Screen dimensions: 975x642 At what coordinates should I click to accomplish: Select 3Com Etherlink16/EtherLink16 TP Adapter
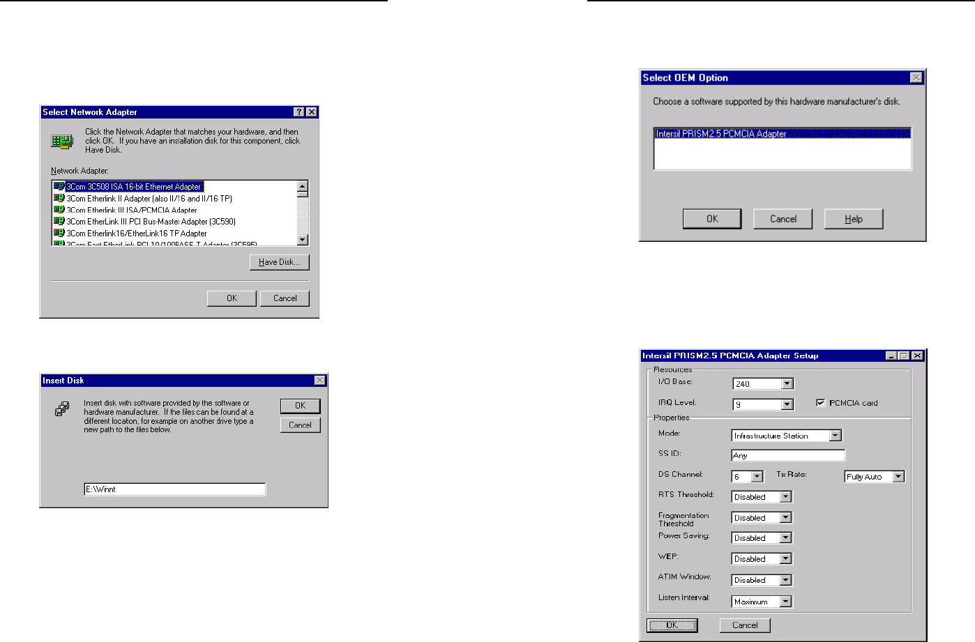[x=130, y=234]
